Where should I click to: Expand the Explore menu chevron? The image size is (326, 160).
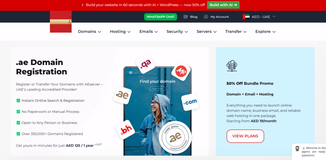click(x=274, y=32)
